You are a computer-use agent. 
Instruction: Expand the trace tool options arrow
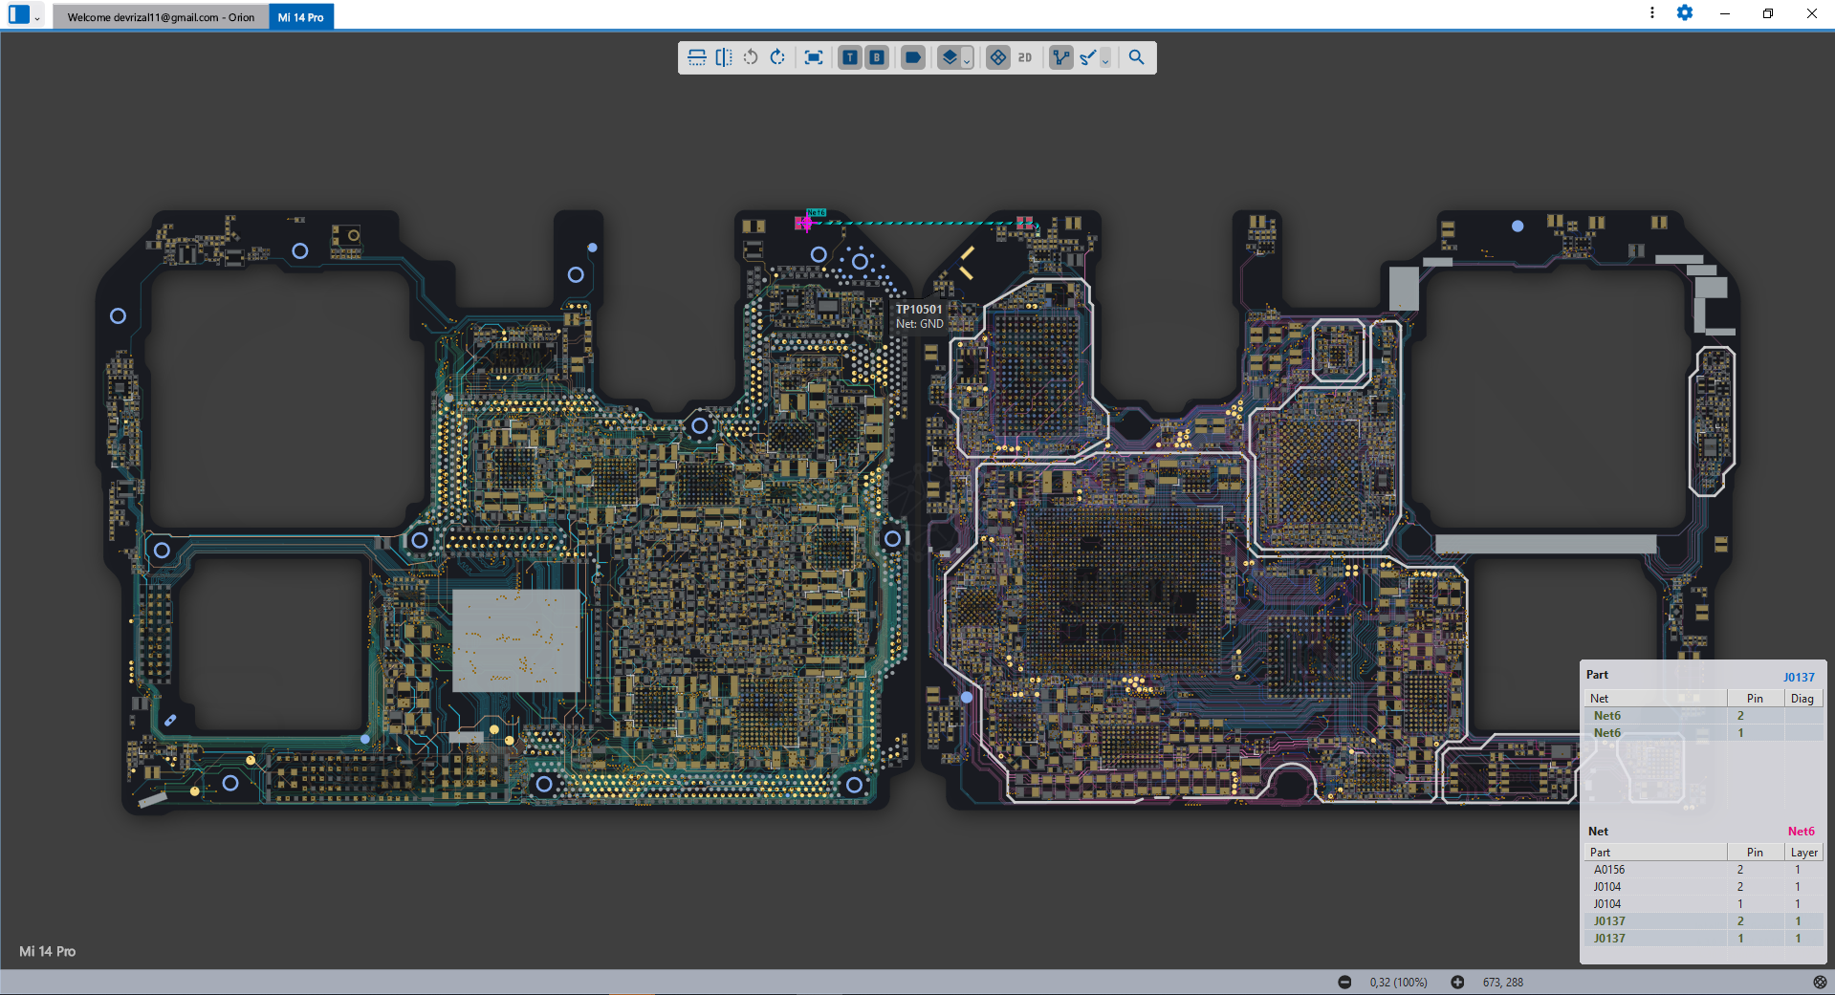pyautogui.click(x=1105, y=60)
